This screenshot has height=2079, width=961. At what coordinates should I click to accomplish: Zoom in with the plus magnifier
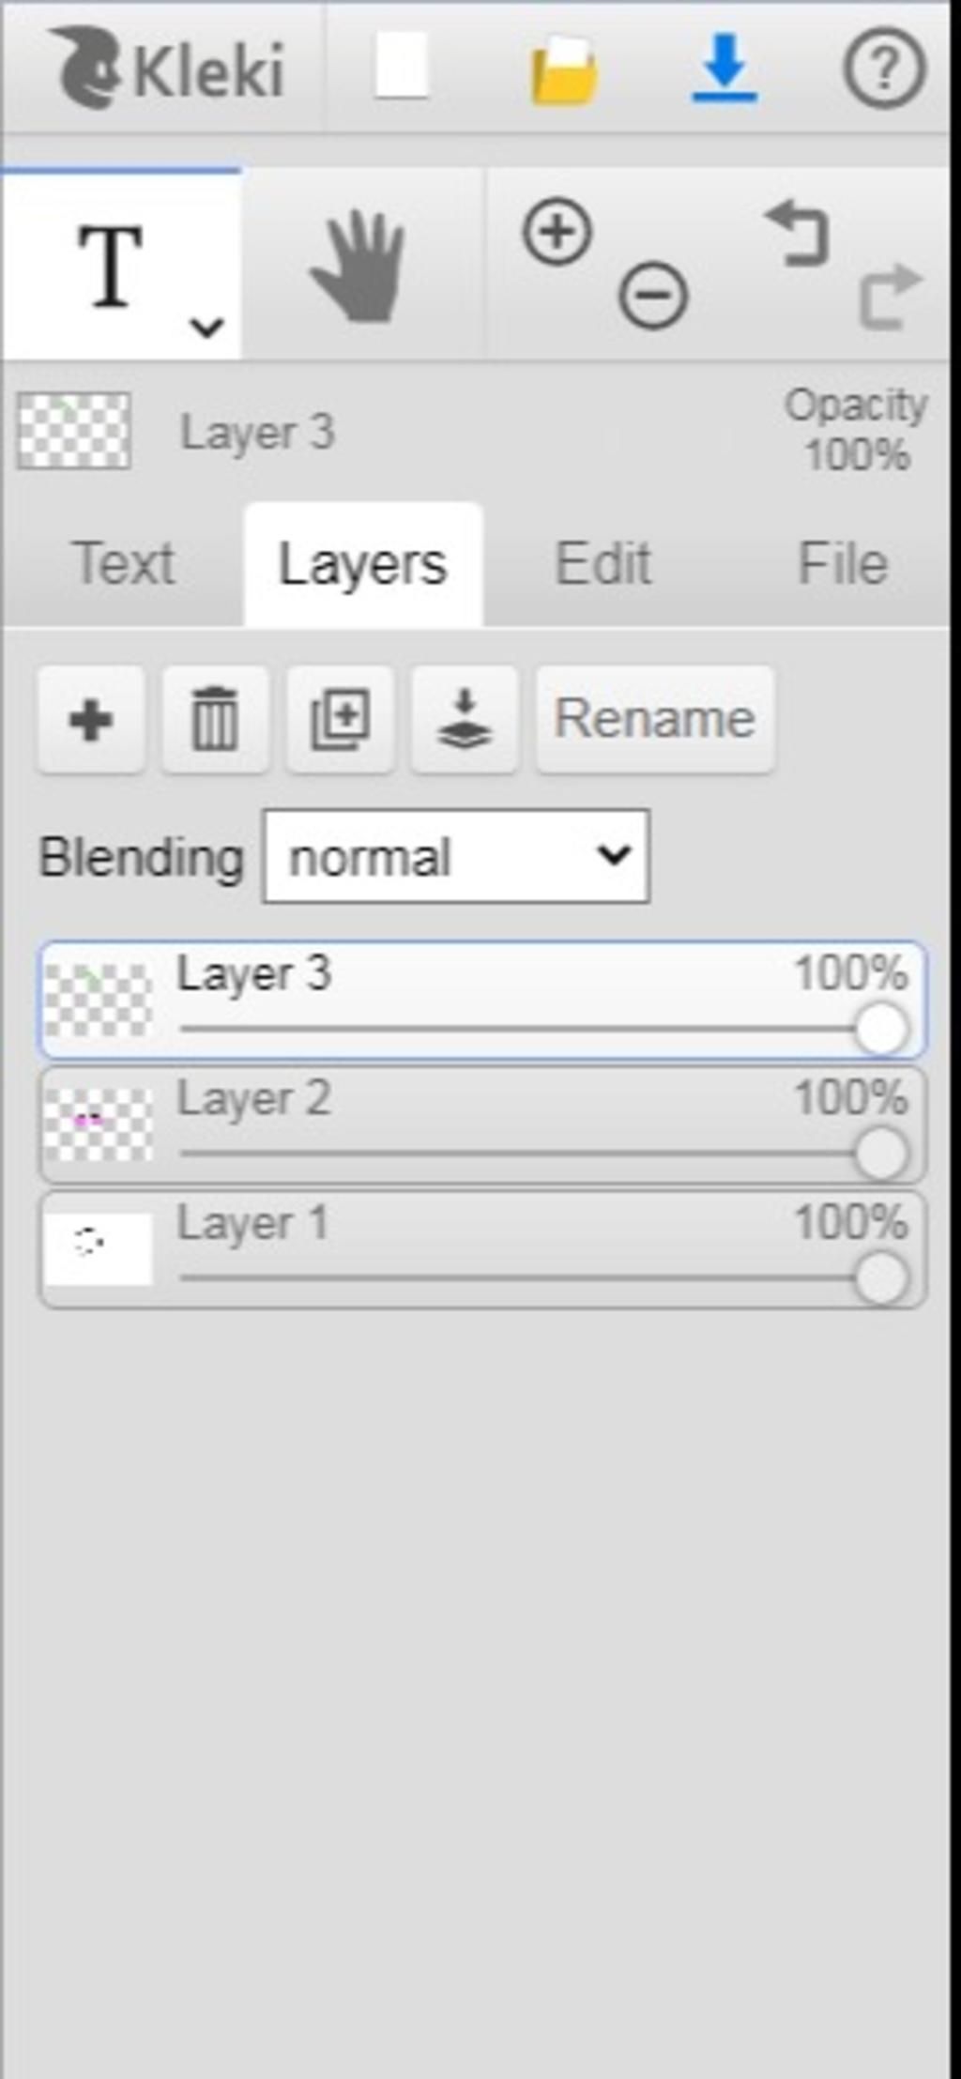click(557, 231)
